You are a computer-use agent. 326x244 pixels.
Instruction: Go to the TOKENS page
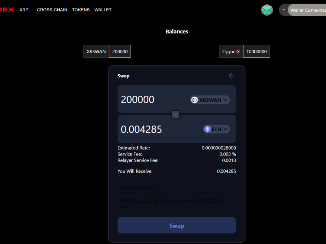[81, 10]
